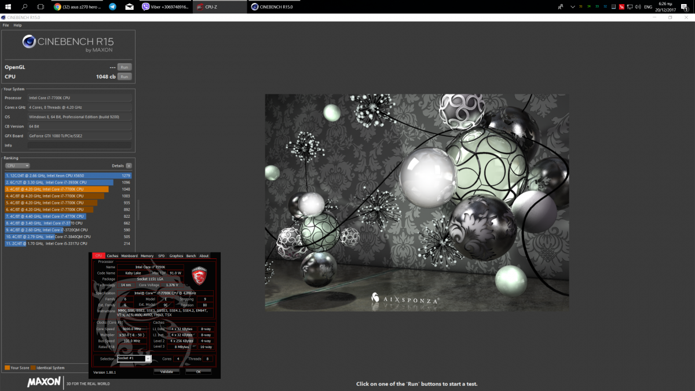The height and width of the screenshot is (391, 695).
Task: Open Task View on the taskbar
Action: (41, 7)
